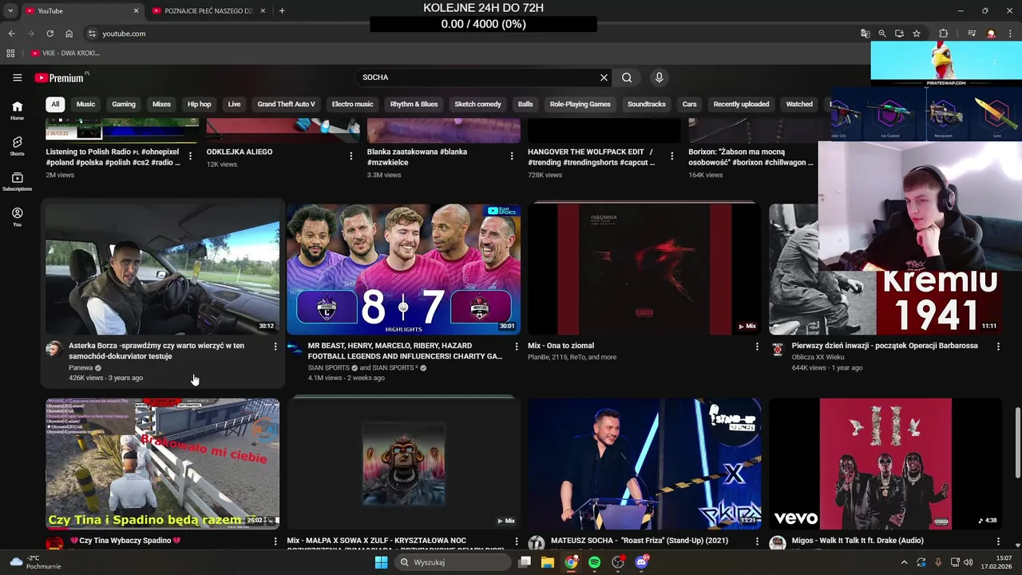Select the Gaming filter chip
The height and width of the screenshot is (575, 1022).
click(124, 104)
